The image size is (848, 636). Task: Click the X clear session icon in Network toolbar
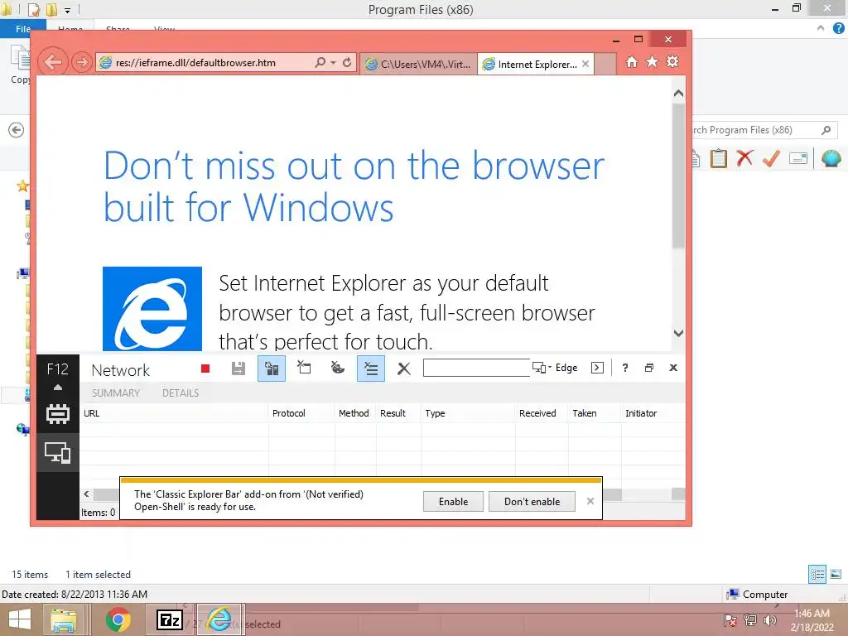tap(403, 369)
